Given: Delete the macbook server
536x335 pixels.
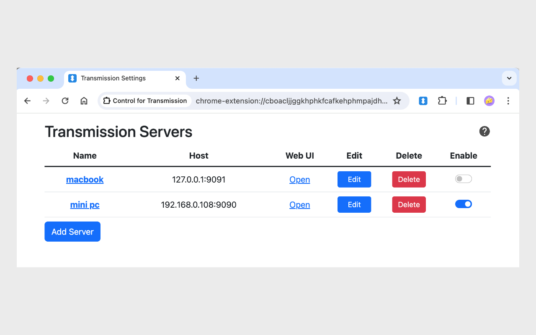Looking at the screenshot, I should (409, 179).
